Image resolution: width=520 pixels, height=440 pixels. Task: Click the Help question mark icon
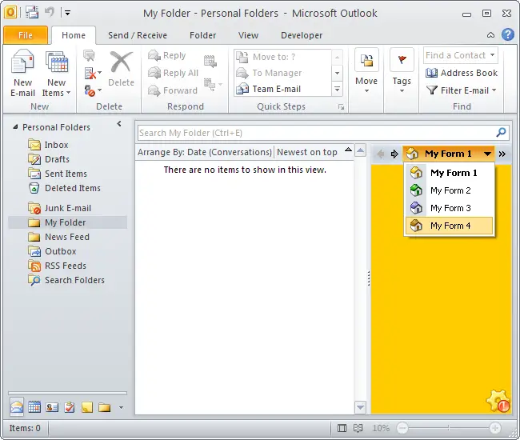point(507,35)
